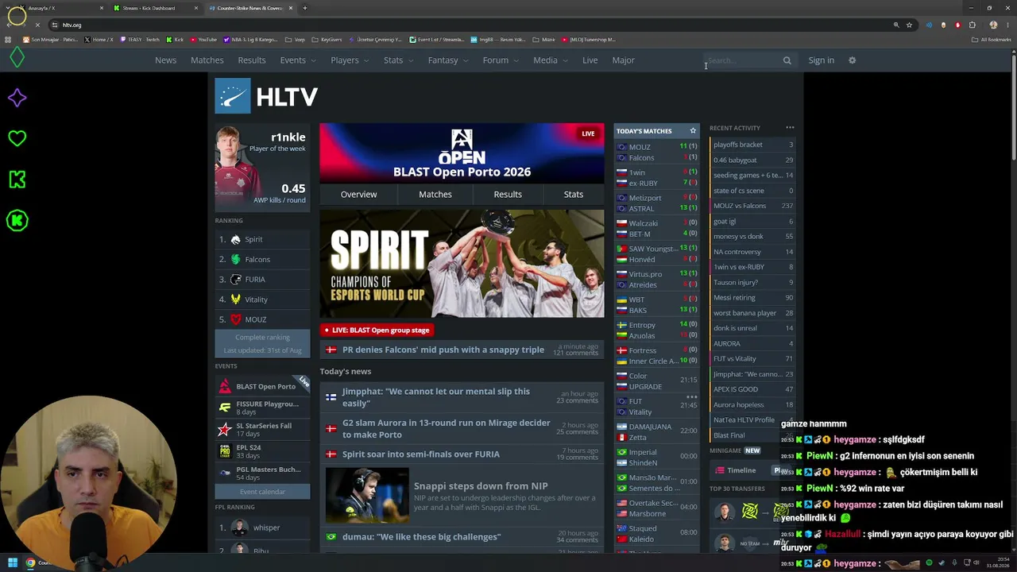Switch to the BLAST Open Overview tab
Viewport: 1017px width, 572px height.
coord(359,195)
